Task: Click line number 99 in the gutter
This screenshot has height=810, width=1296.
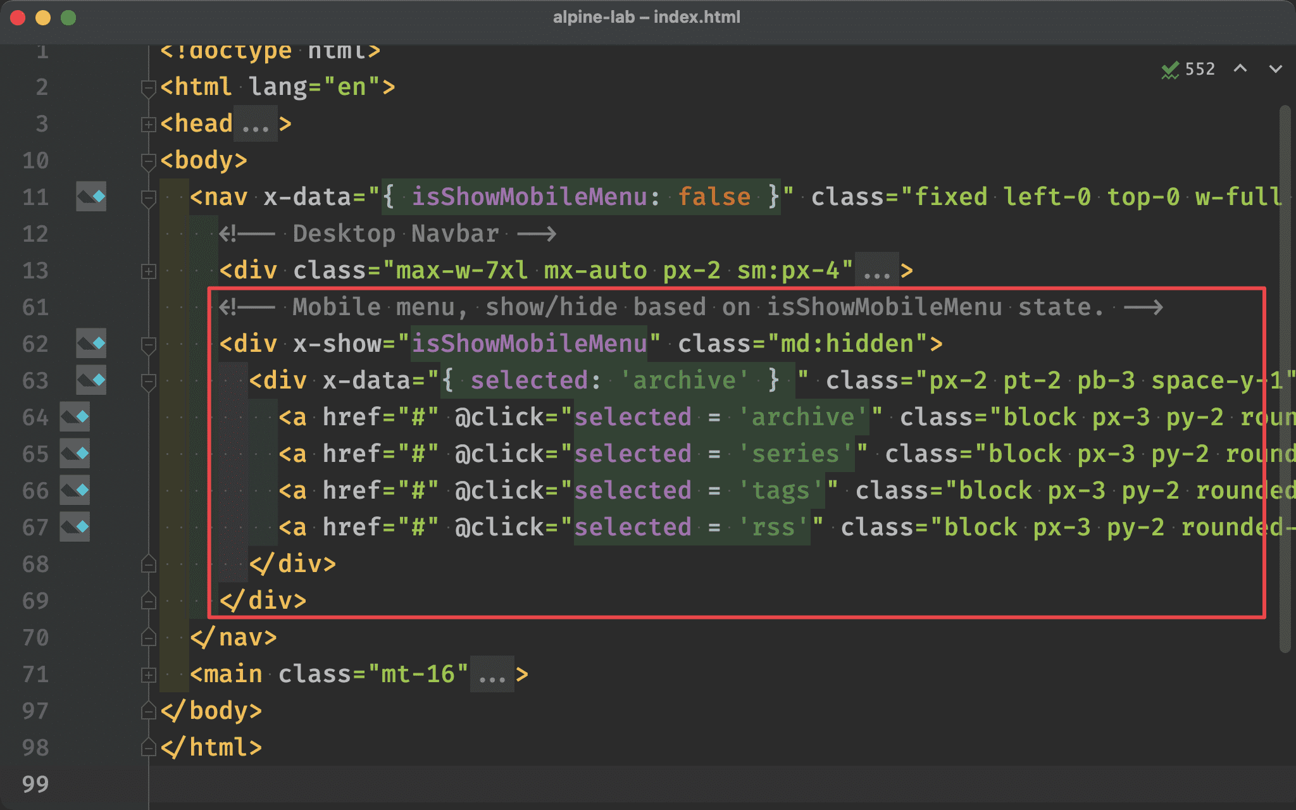Action: [x=35, y=784]
